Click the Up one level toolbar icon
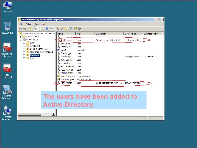 (x=30, y=29)
